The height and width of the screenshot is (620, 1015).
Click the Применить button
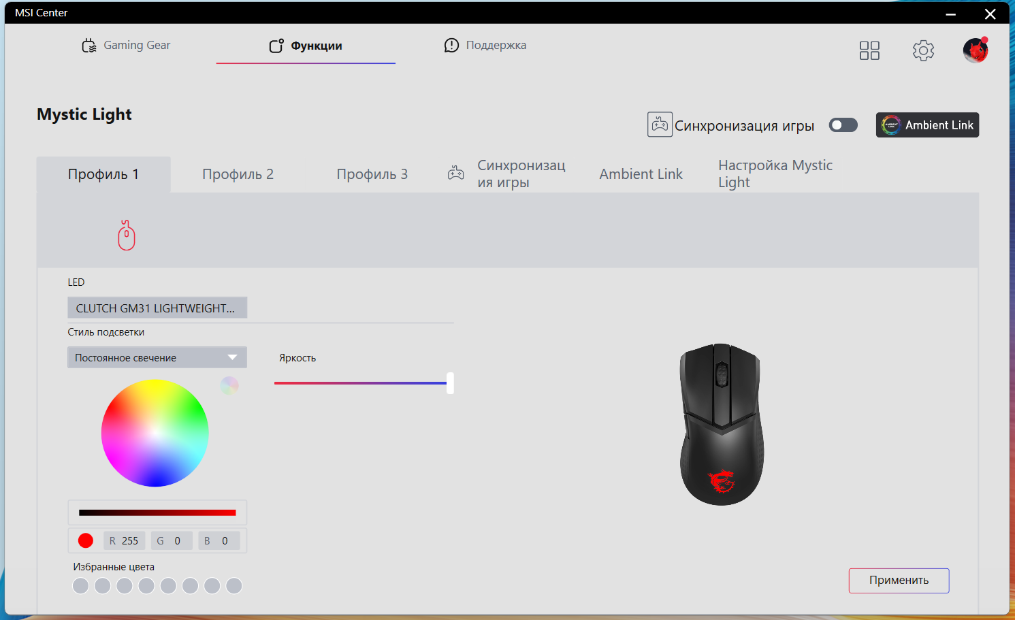pyautogui.click(x=899, y=581)
